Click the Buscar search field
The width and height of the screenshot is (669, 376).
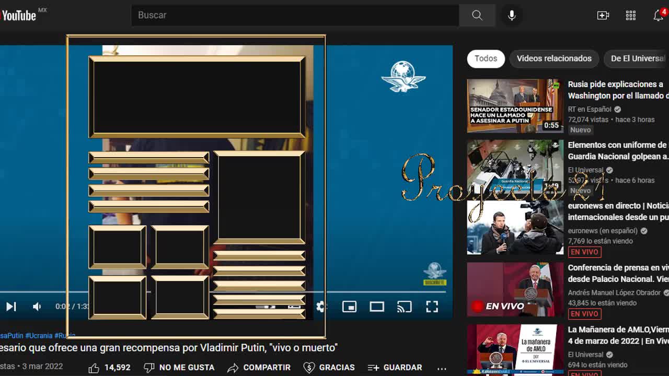click(x=295, y=15)
